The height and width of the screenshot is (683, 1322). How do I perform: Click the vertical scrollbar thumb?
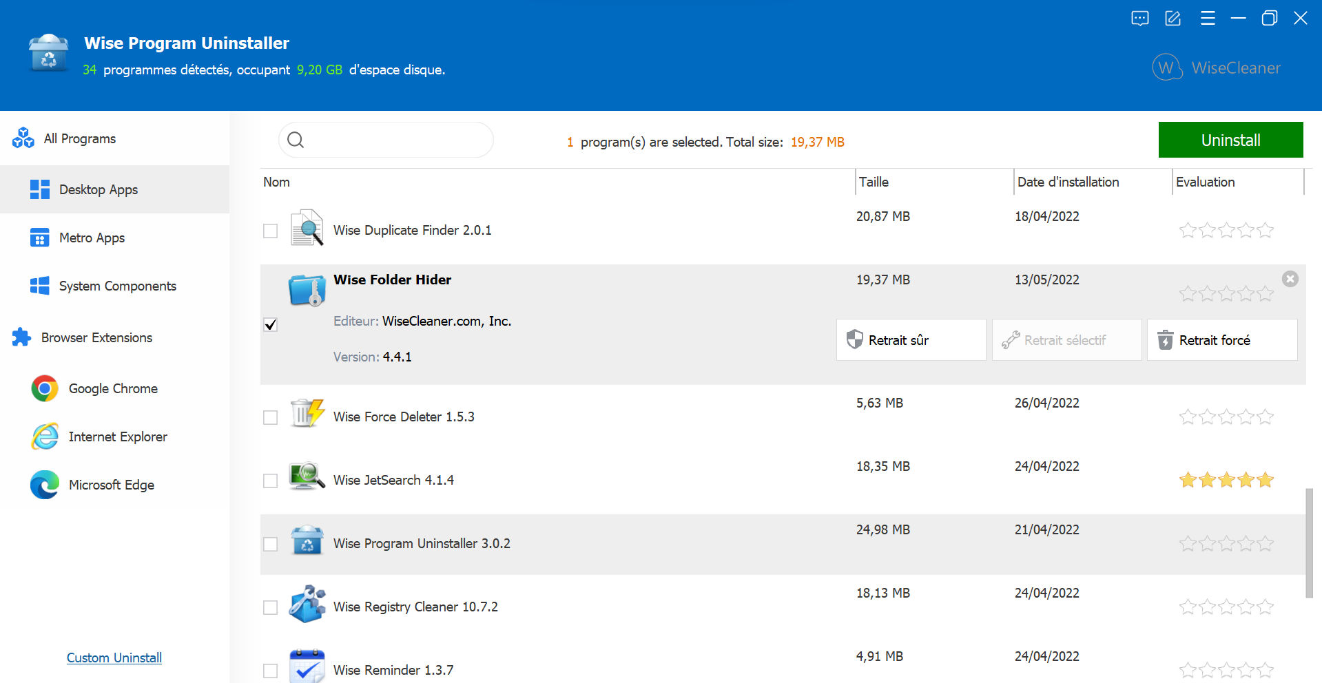(1309, 543)
